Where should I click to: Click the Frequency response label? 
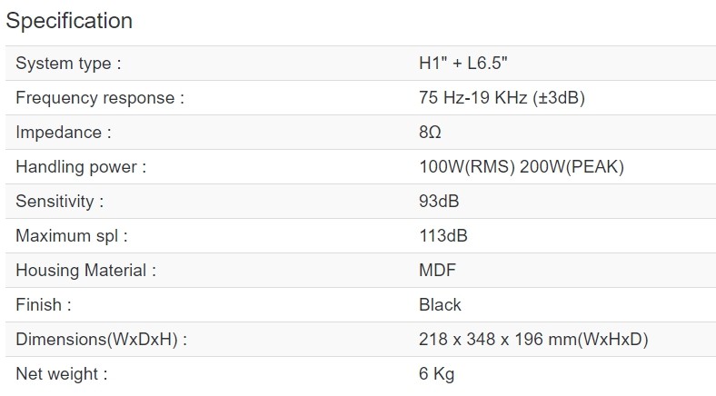pyautogui.click(x=100, y=98)
